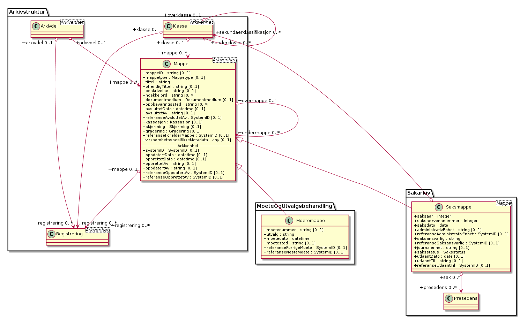Viewport: 520px width, 319px height.
Task: Click the Moetemappe class circle icon
Action: coord(289,220)
